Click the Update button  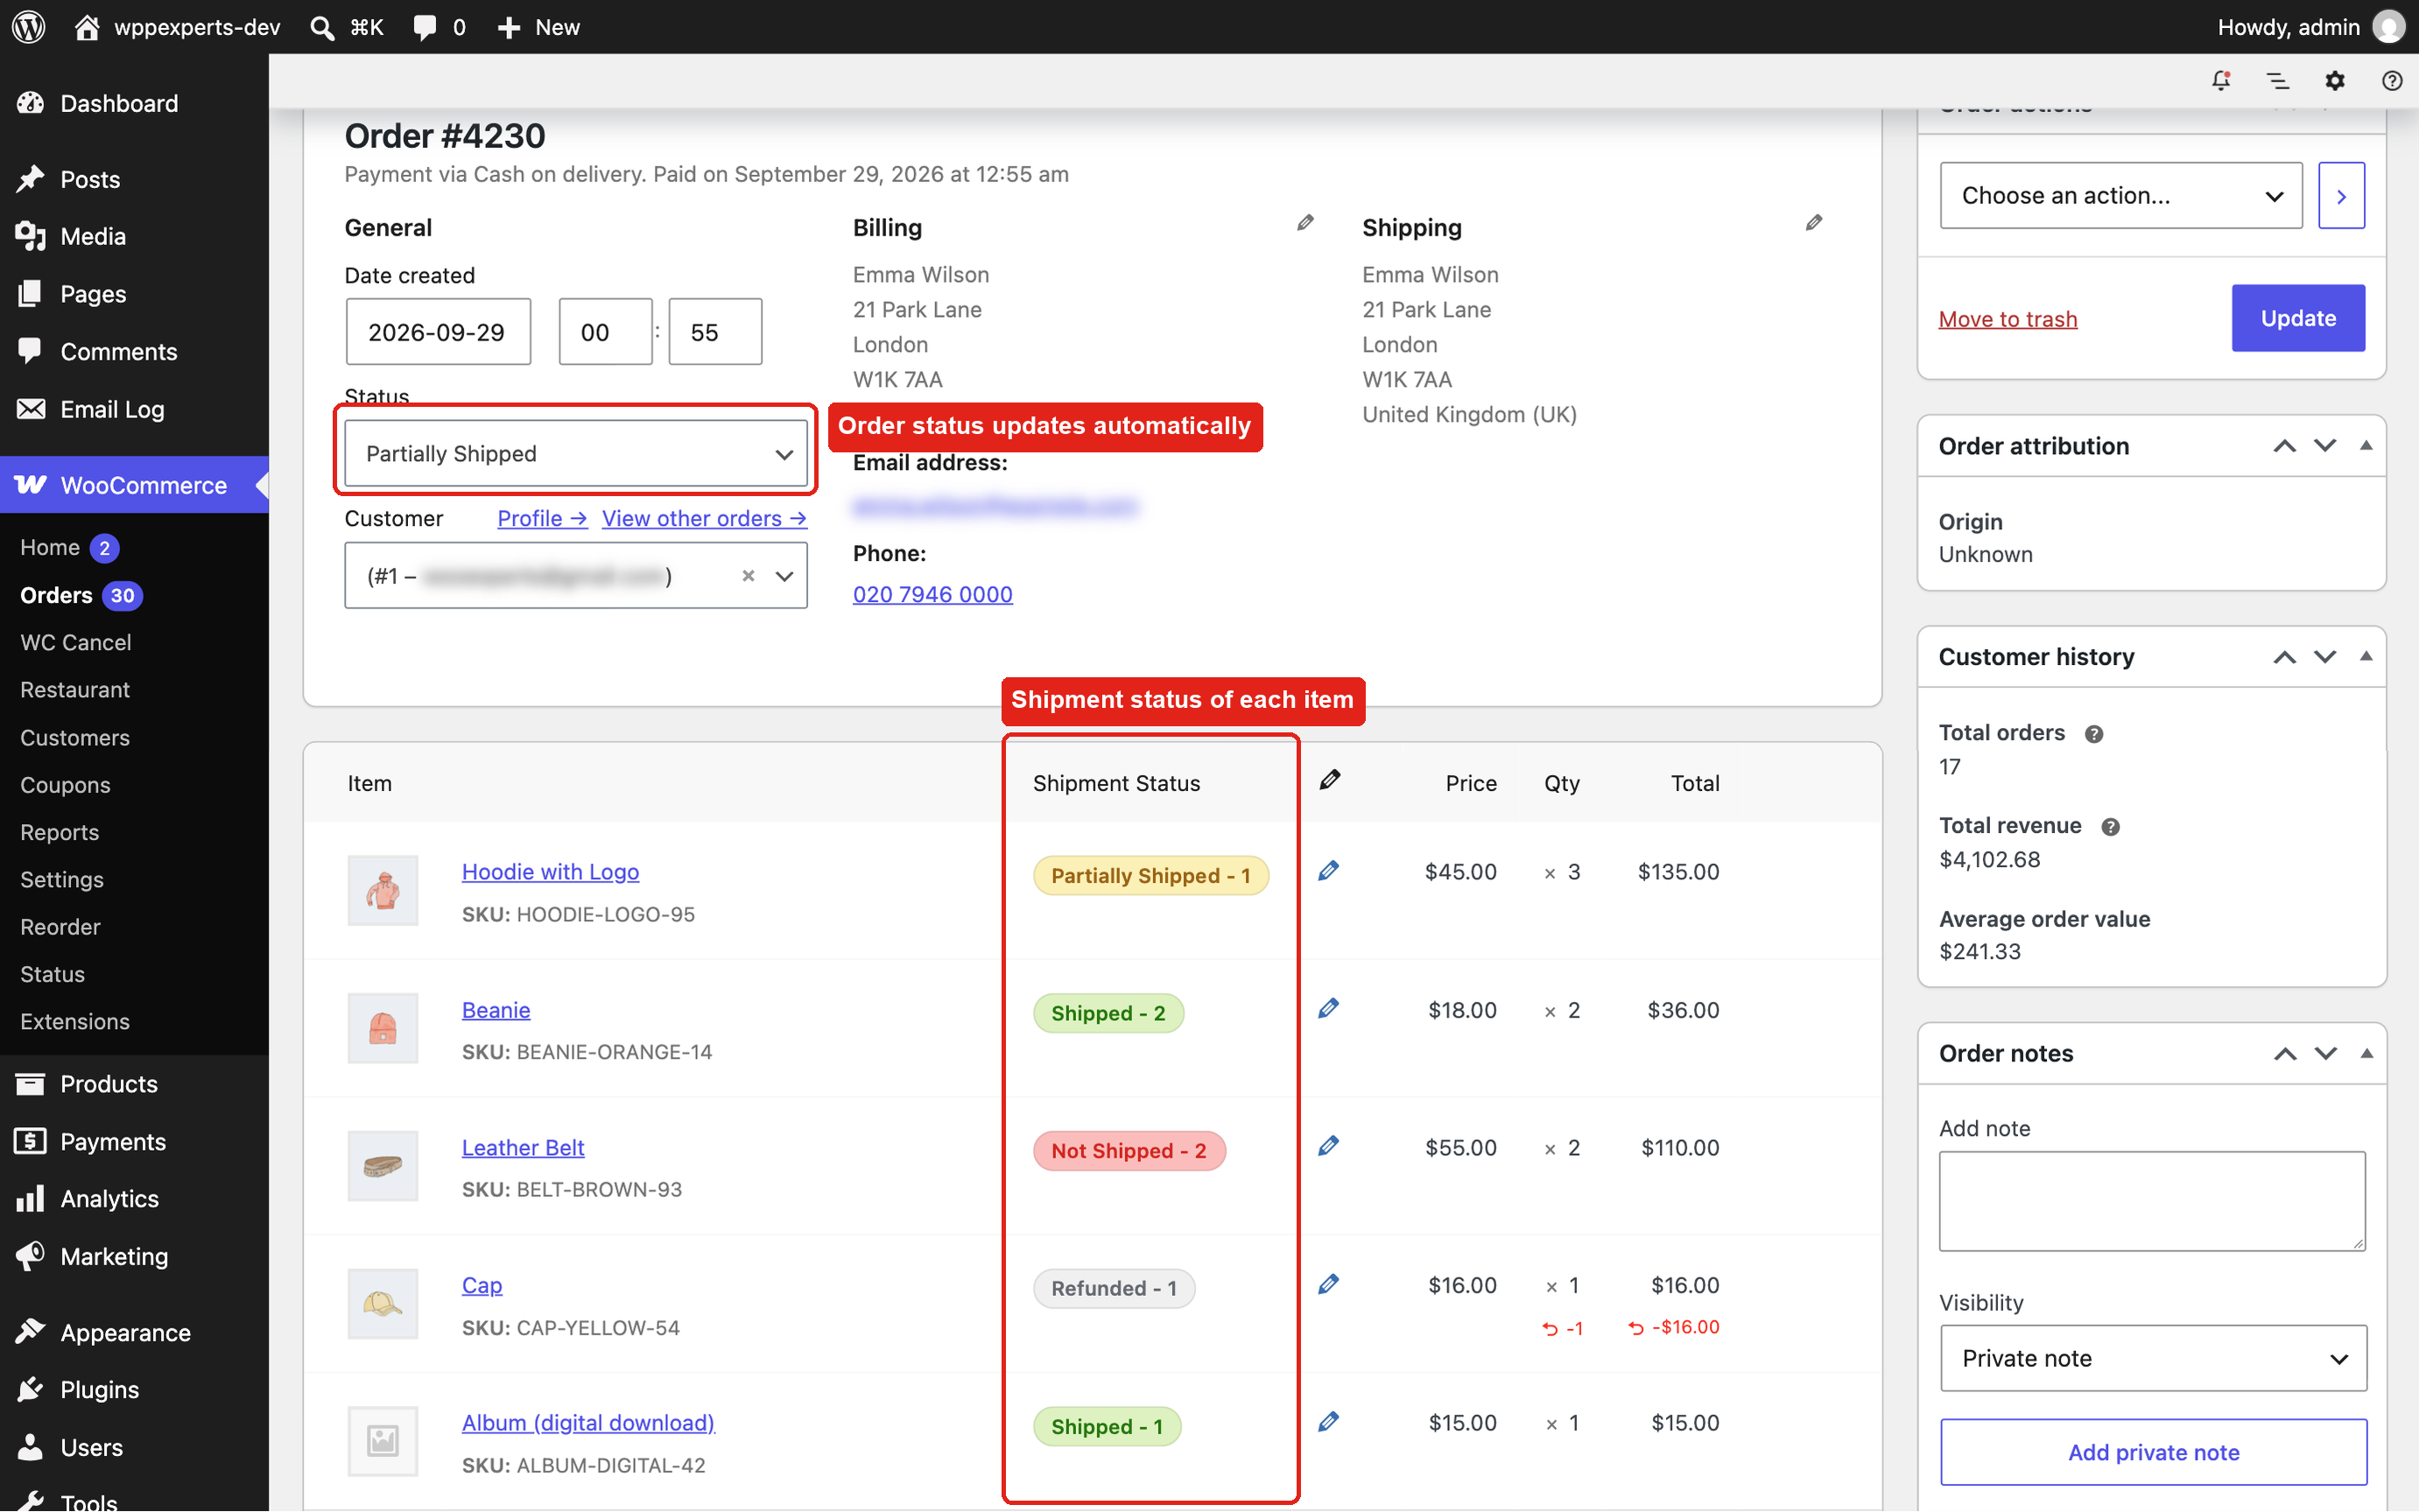coord(2298,318)
